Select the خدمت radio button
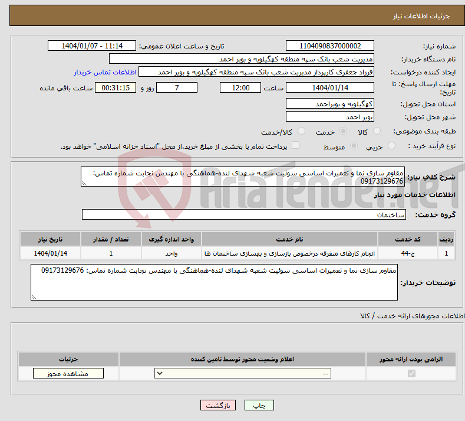 coord(344,130)
